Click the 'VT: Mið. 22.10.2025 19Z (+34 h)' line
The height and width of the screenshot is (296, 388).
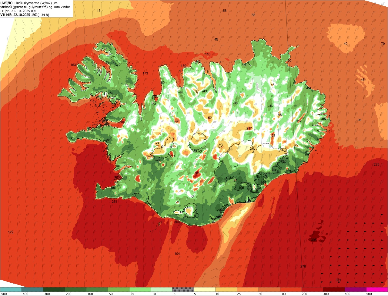tap(25, 15)
